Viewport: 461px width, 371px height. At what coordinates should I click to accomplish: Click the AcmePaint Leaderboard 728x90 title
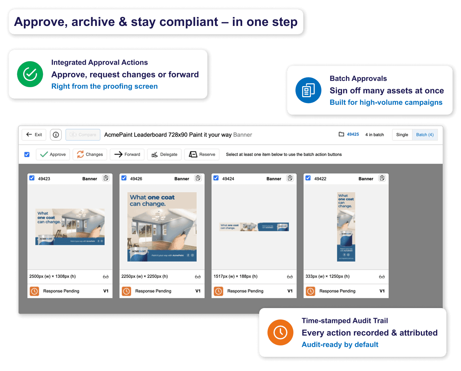[x=178, y=135]
